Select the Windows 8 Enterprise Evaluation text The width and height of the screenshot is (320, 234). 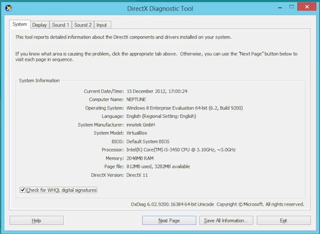tap(185, 108)
